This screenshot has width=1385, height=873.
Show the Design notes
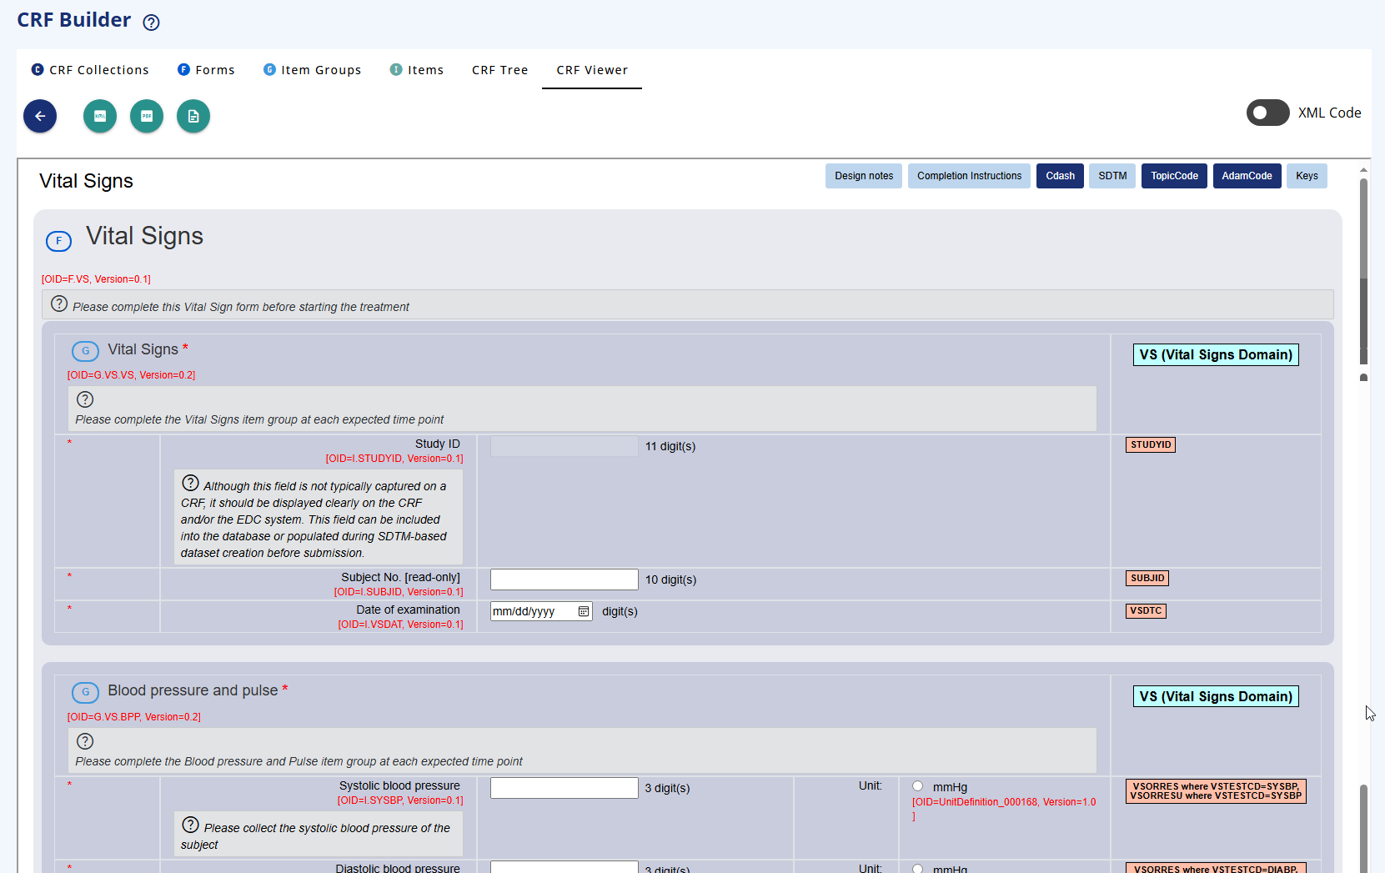(863, 175)
